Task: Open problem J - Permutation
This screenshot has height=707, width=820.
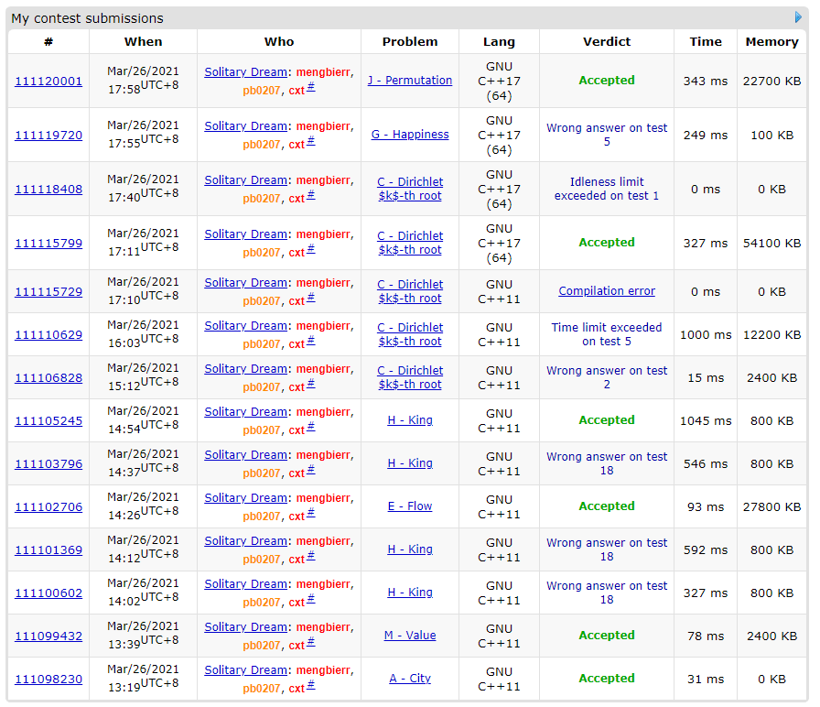Action: point(410,81)
